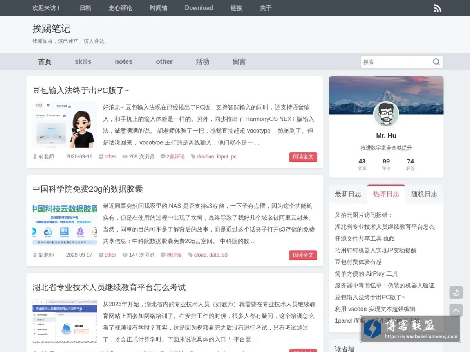Click s3 tag link
The width and height of the screenshot is (470, 352).
224,255
